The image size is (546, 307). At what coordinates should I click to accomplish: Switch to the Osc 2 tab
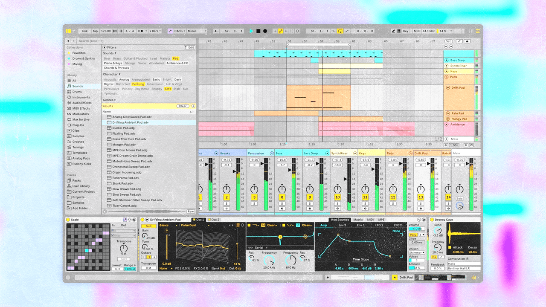(215, 220)
